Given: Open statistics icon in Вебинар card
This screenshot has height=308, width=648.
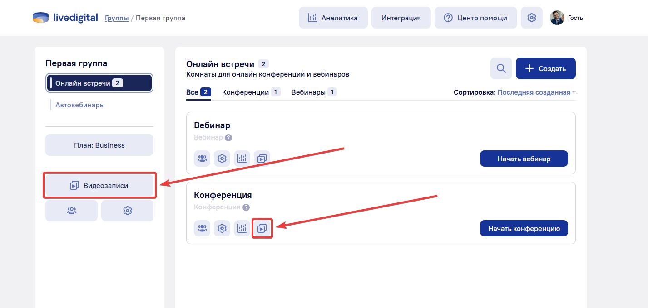Looking at the screenshot, I should click(242, 159).
